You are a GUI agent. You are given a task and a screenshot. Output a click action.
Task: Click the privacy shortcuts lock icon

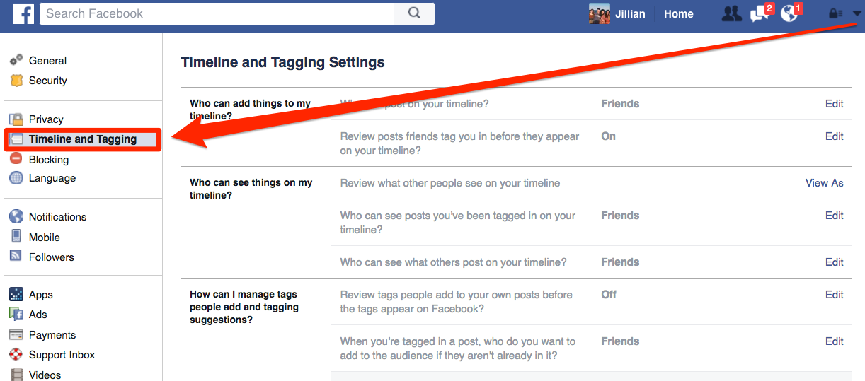835,13
